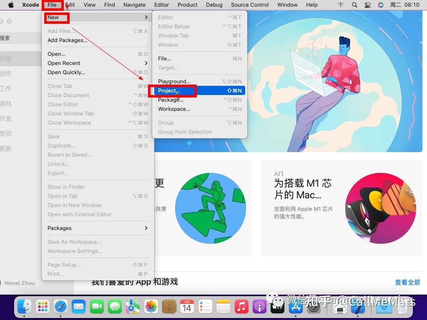Click the dimmed Export... item
This screenshot has width=427, height=320.
98,173
